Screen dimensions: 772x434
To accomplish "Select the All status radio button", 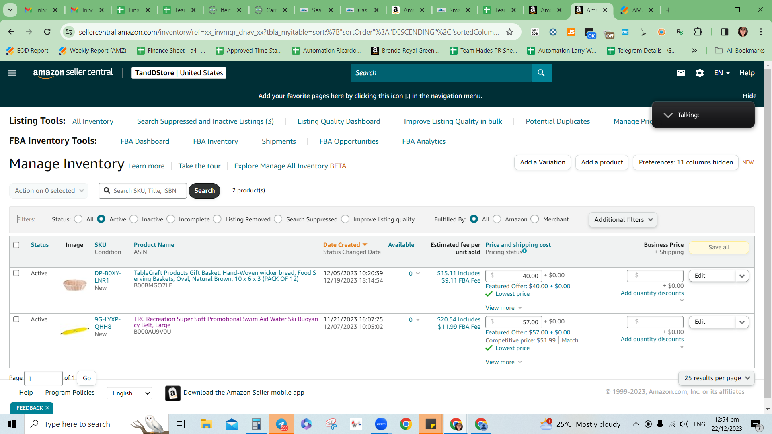I will point(78,219).
